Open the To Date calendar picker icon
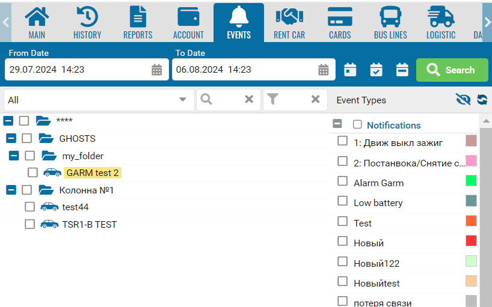Screen dimensions: 492x307 (323, 70)
